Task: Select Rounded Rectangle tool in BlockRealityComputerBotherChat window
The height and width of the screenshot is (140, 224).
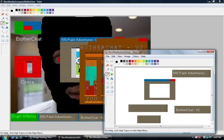Action: 7,41
